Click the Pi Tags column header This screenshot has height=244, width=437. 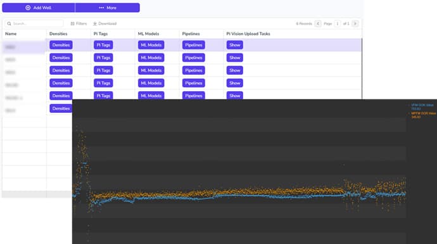(101, 34)
